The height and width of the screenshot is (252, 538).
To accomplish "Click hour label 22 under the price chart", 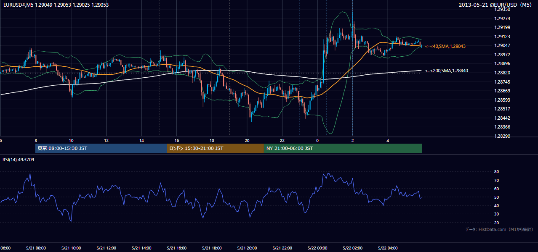I will tap(282, 141).
